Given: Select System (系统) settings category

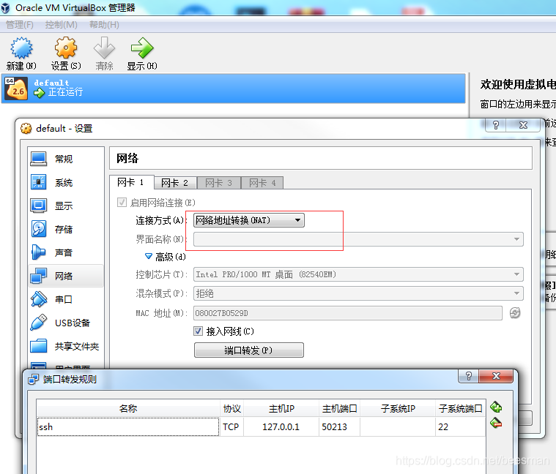Looking at the screenshot, I should click(x=66, y=182).
